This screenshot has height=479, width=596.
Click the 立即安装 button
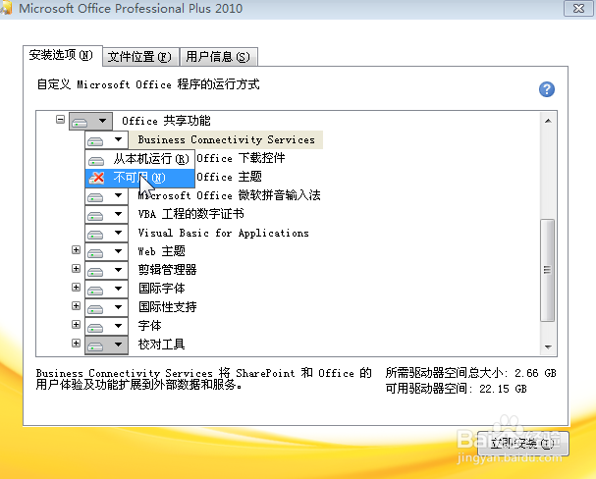[x=523, y=444]
